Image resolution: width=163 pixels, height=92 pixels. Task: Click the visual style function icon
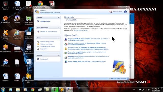pyautogui.click(x=66, y=62)
